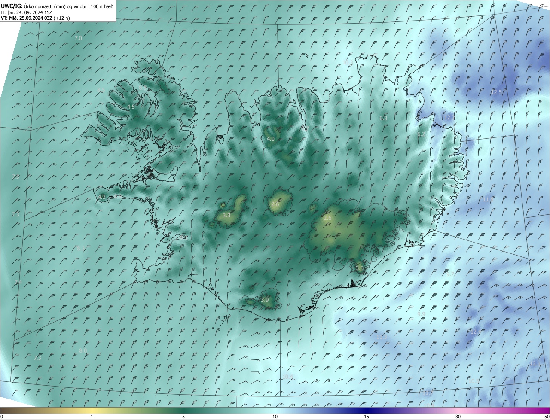
Task: Click the 12.2 value off the northeast coast
Action: point(449,117)
